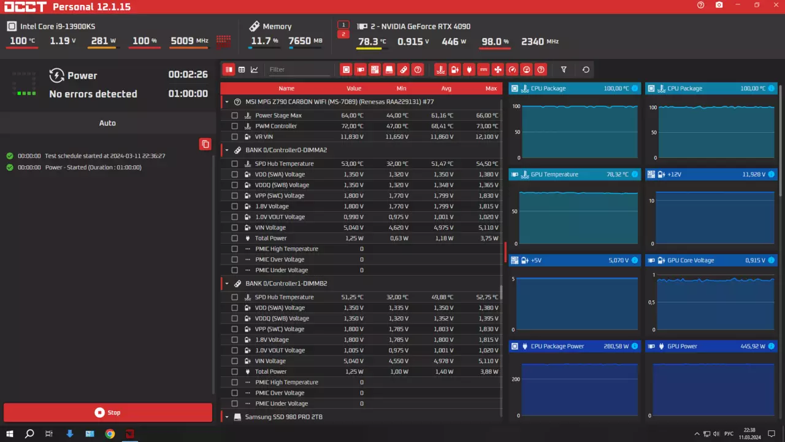This screenshot has height=442, width=785.
Task: Click the info icon on GPU Temperature graph
Action: pyautogui.click(x=634, y=174)
